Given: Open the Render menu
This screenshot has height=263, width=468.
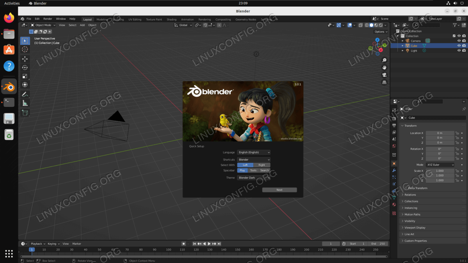Looking at the screenshot, I should [x=48, y=19].
